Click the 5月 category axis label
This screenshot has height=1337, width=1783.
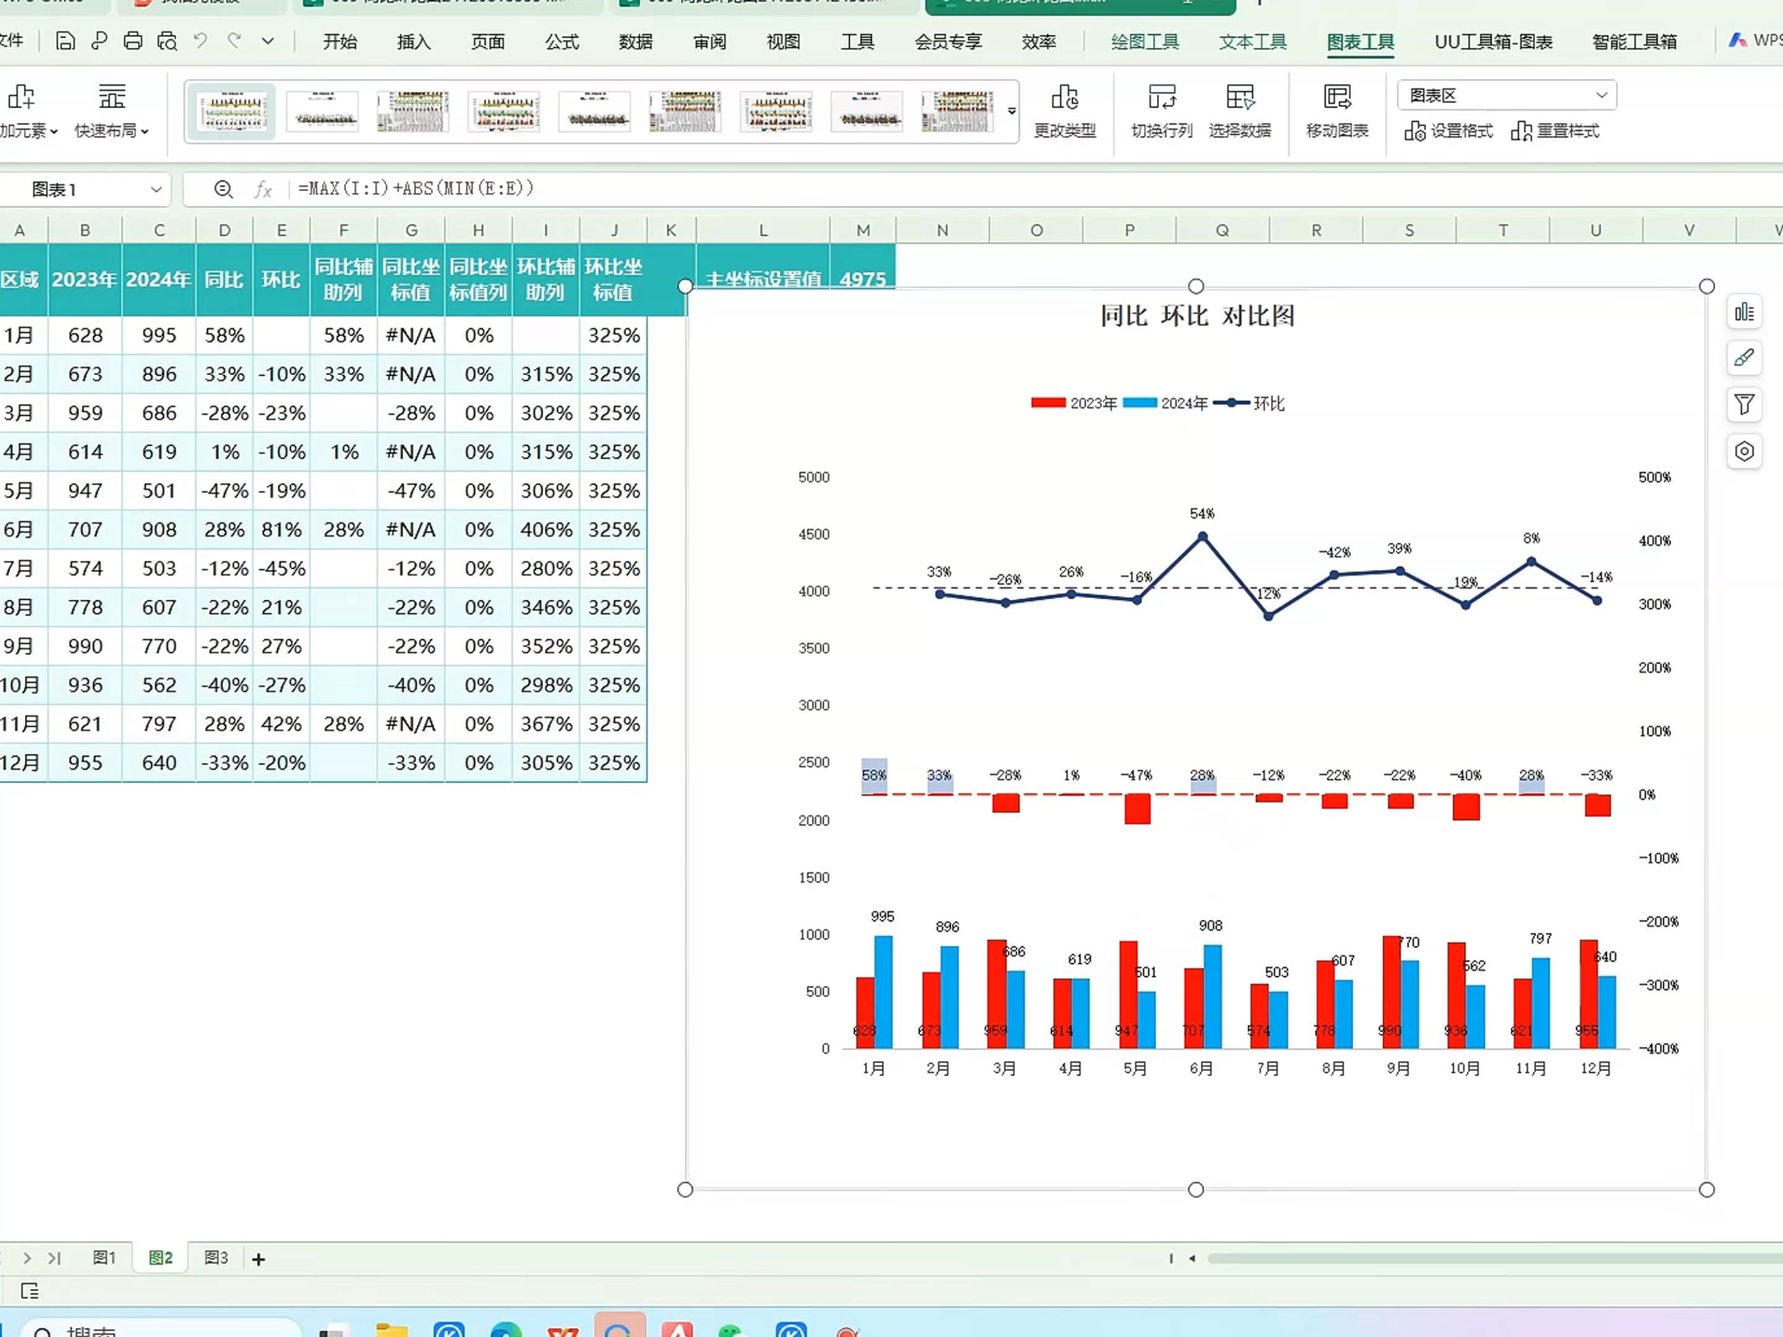click(x=1135, y=1068)
